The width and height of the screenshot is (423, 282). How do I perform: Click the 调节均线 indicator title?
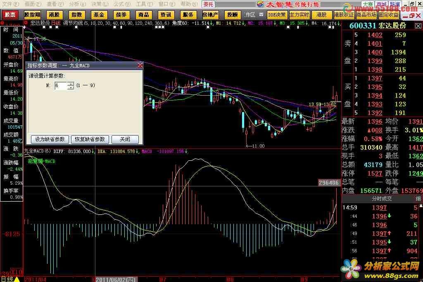pyautogui.click(x=73, y=23)
